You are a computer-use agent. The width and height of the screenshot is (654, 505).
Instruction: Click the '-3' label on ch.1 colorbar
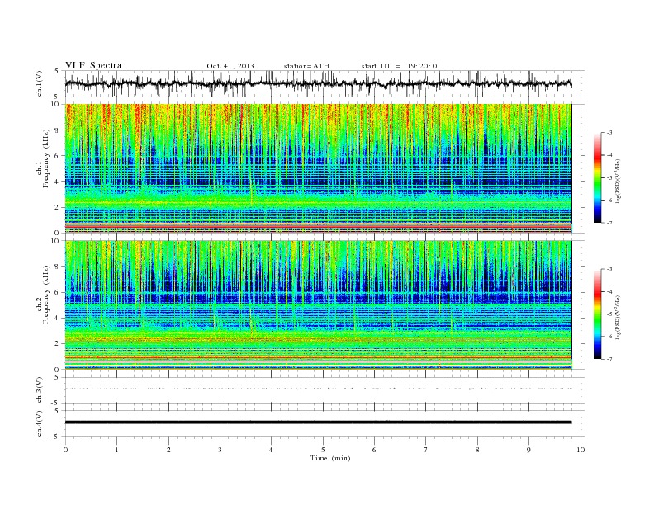pos(609,133)
